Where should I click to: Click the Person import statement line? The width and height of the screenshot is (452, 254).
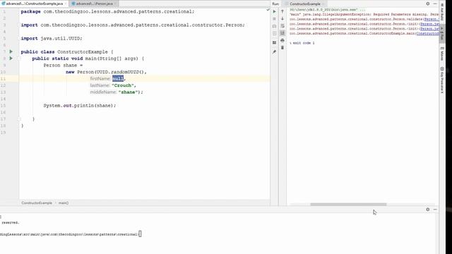click(x=133, y=25)
